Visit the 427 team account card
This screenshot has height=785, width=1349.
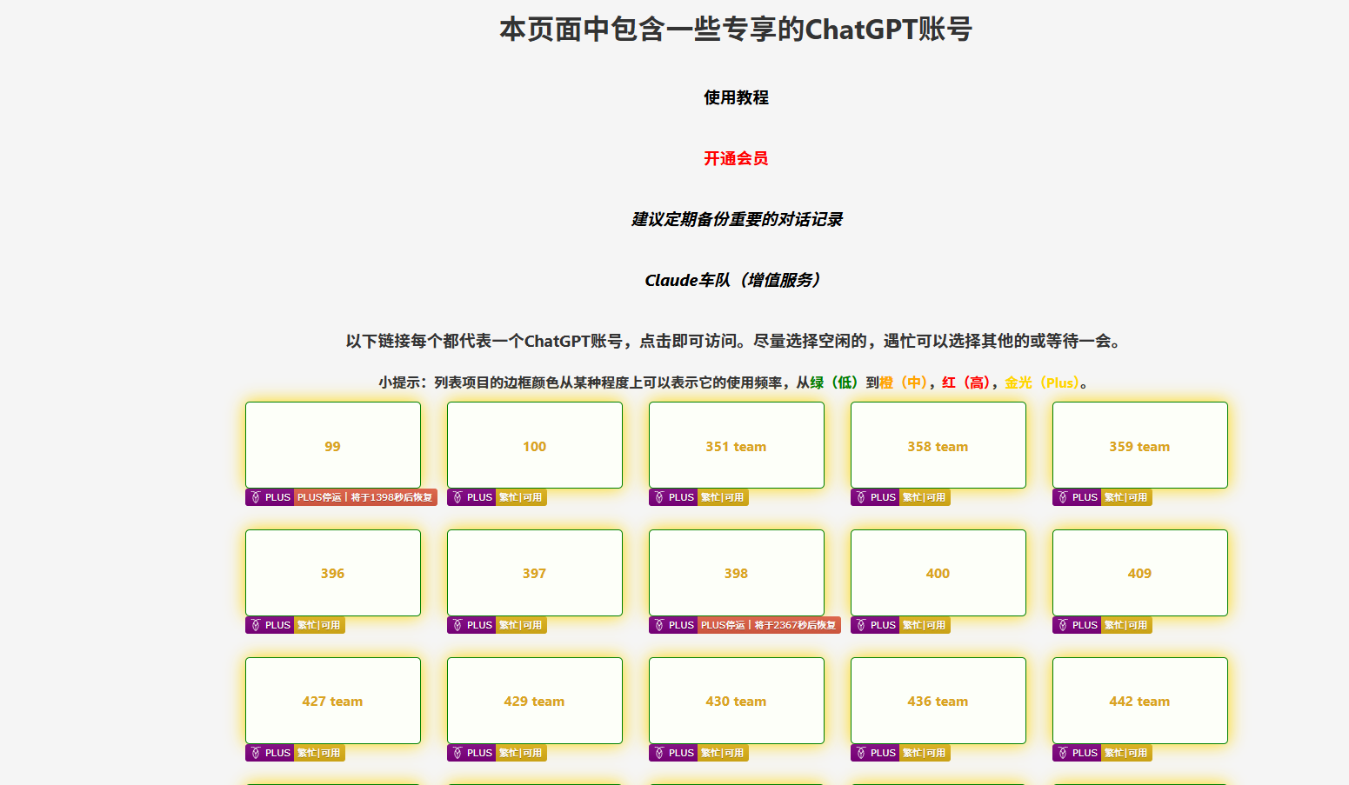[333, 701]
